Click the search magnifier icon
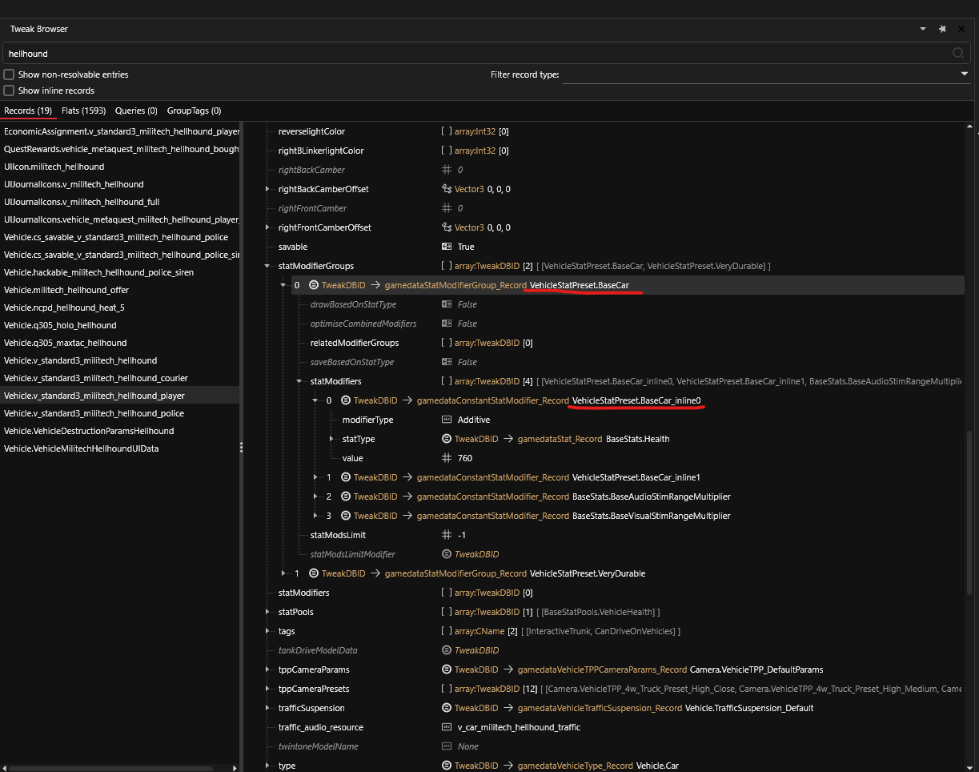979x772 pixels. tap(958, 54)
